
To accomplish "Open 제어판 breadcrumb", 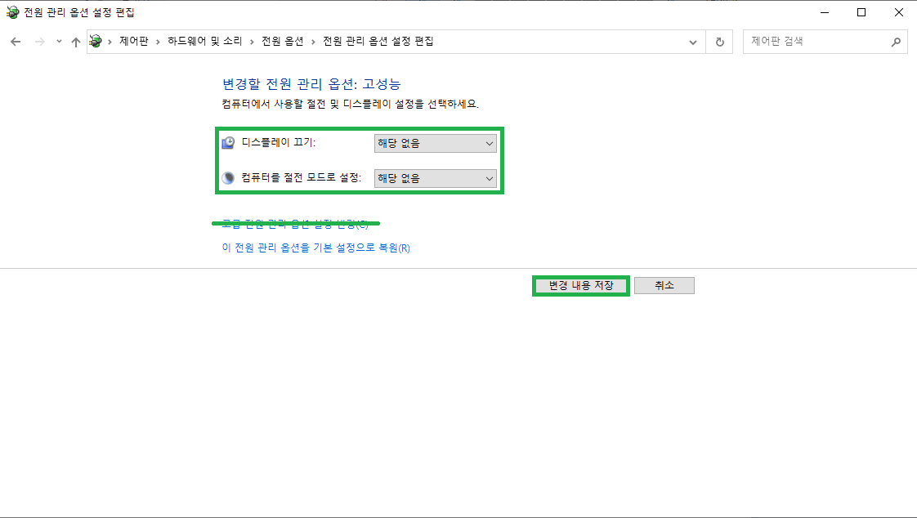I will coord(134,42).
